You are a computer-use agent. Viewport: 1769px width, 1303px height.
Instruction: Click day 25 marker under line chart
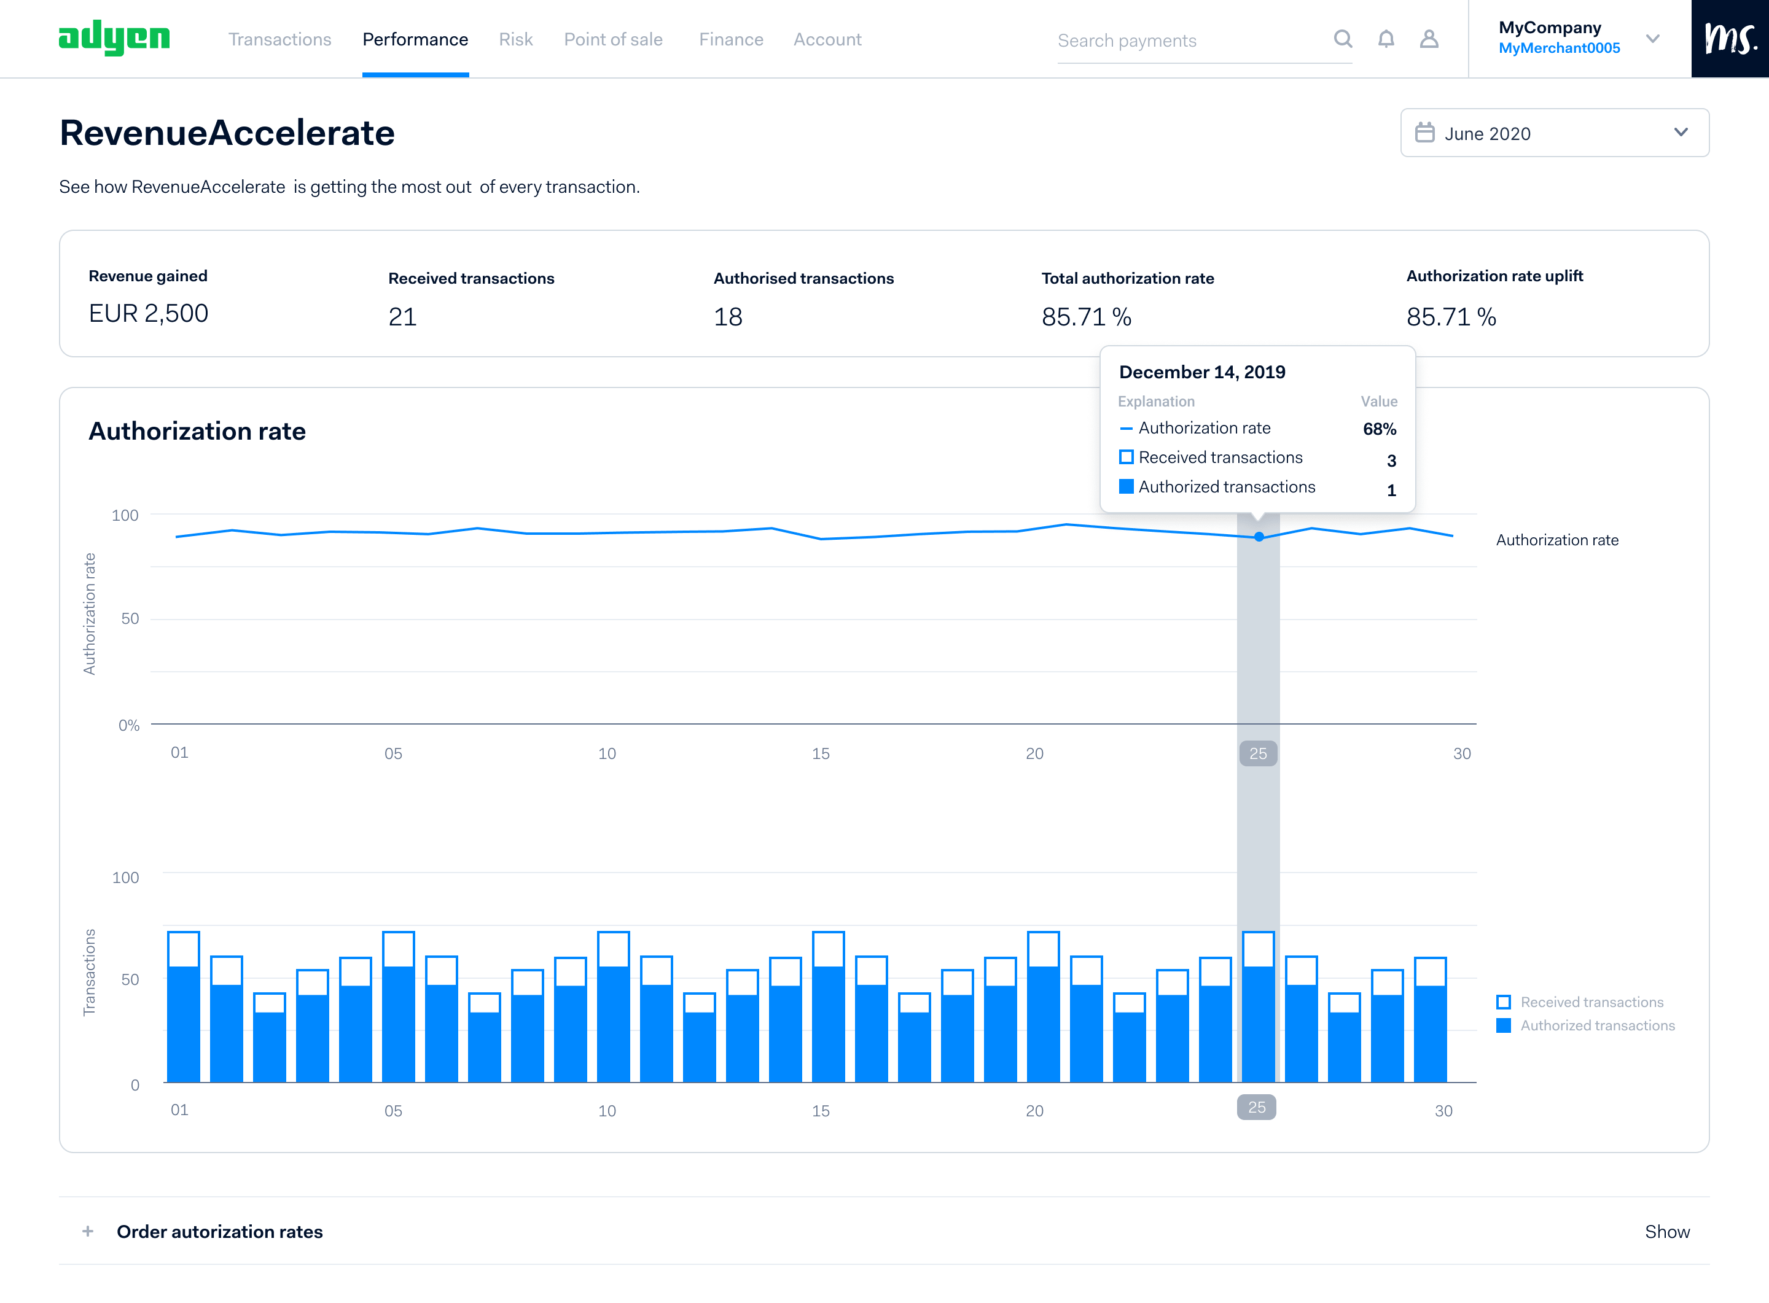pyautogui.click(x=1259, y=753)
